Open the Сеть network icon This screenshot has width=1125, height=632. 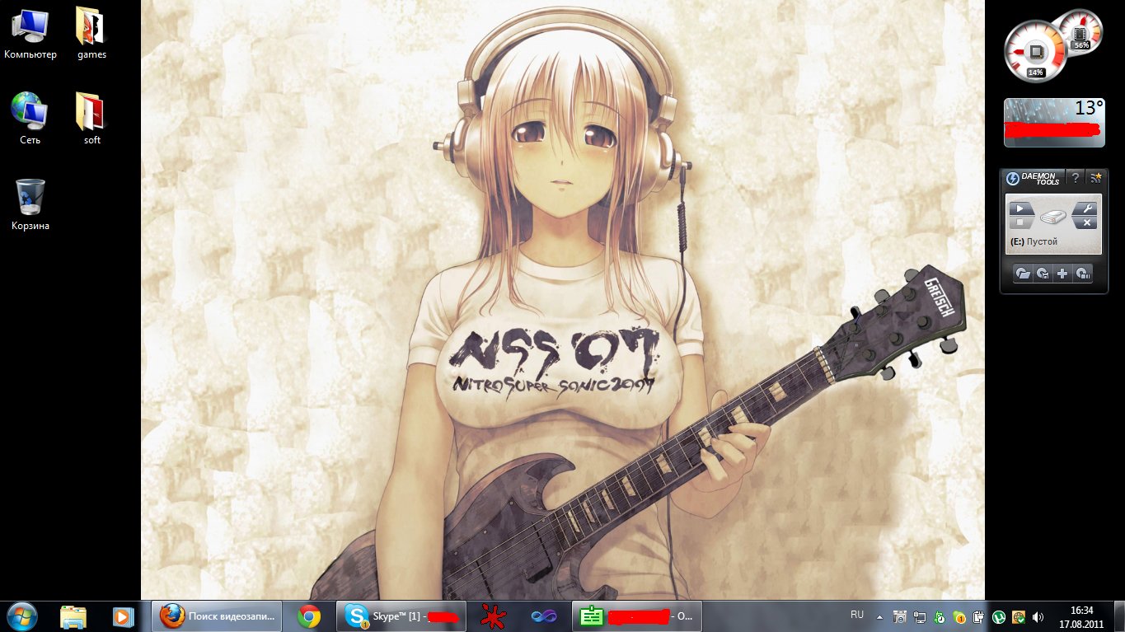(x=30, y=119)
